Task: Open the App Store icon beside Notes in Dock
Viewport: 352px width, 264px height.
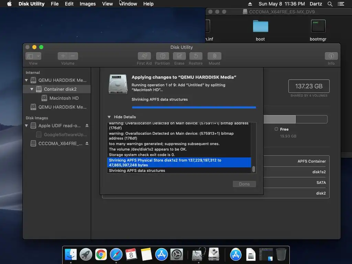Action: pyautogui.click(x=162, y=255)
